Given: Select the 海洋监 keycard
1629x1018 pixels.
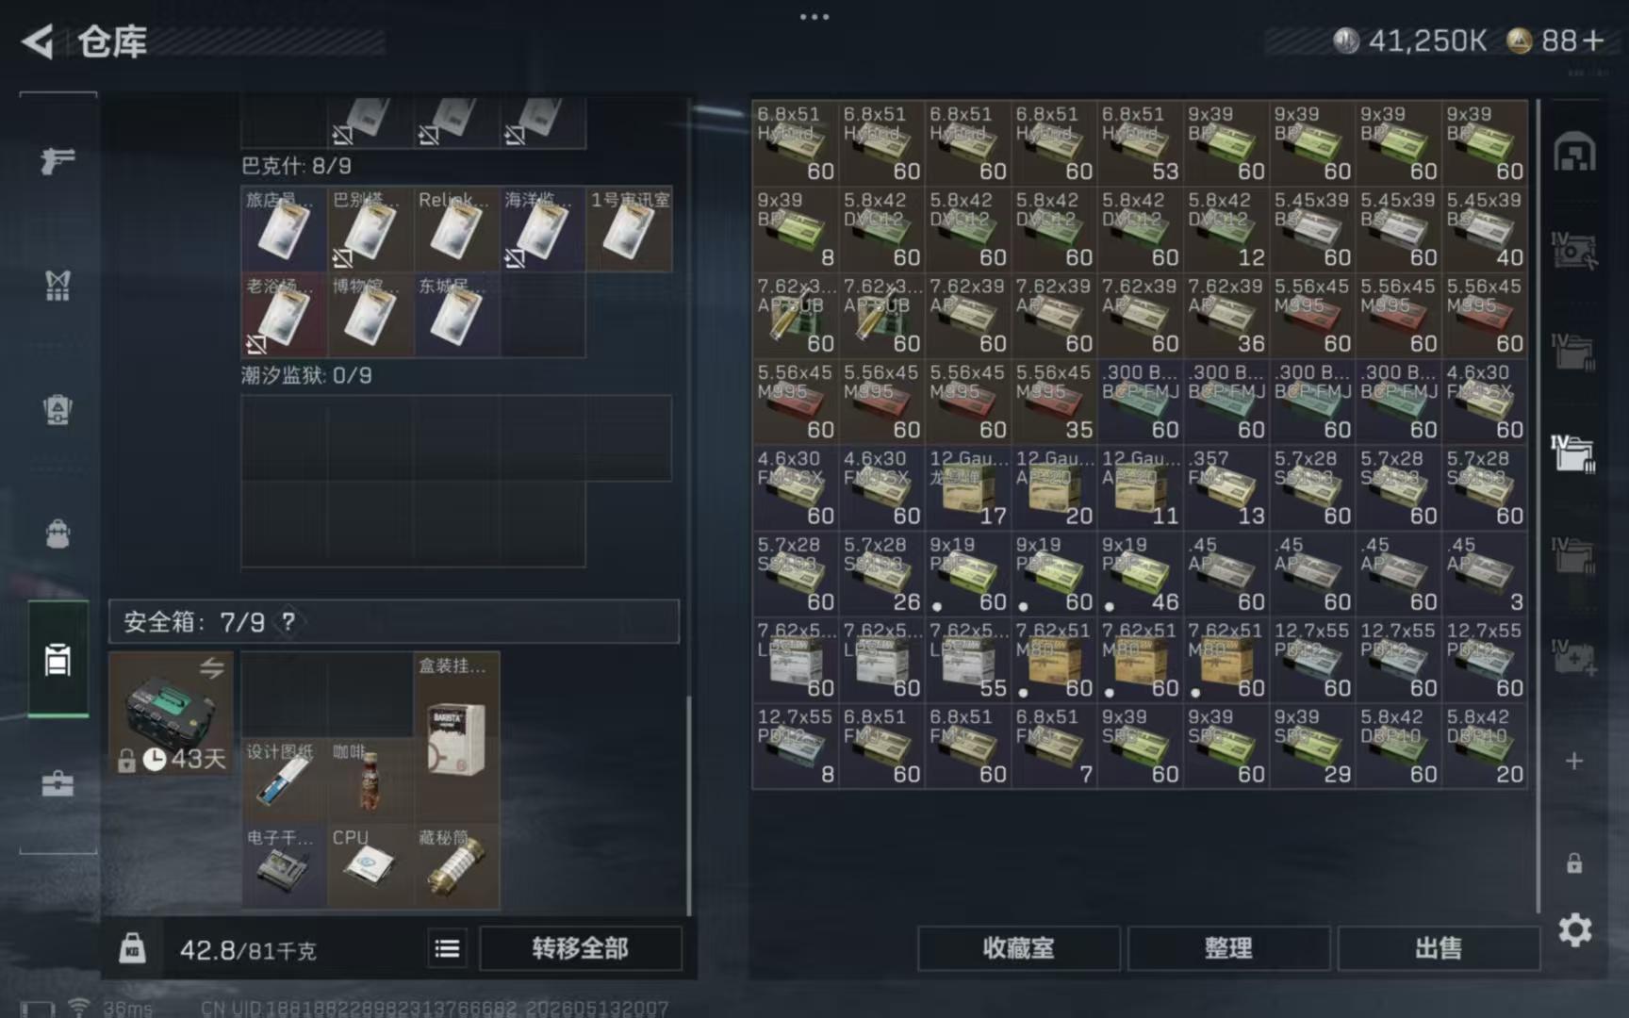Looking at the screenshot, I should point(542,229).
